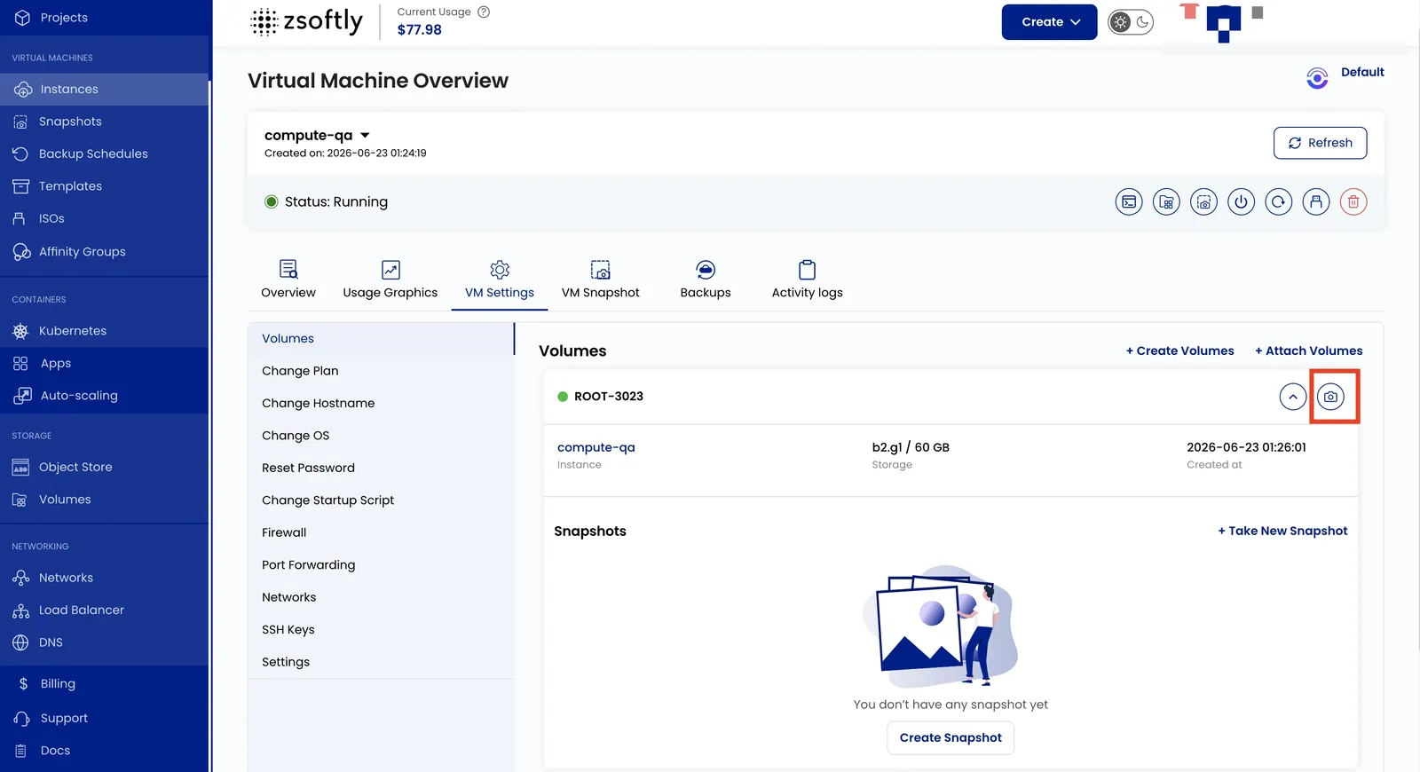Click the Create Snapshot button
Image resolution: width=1420 pixels, height=772 pixels.
coord(951,737)
